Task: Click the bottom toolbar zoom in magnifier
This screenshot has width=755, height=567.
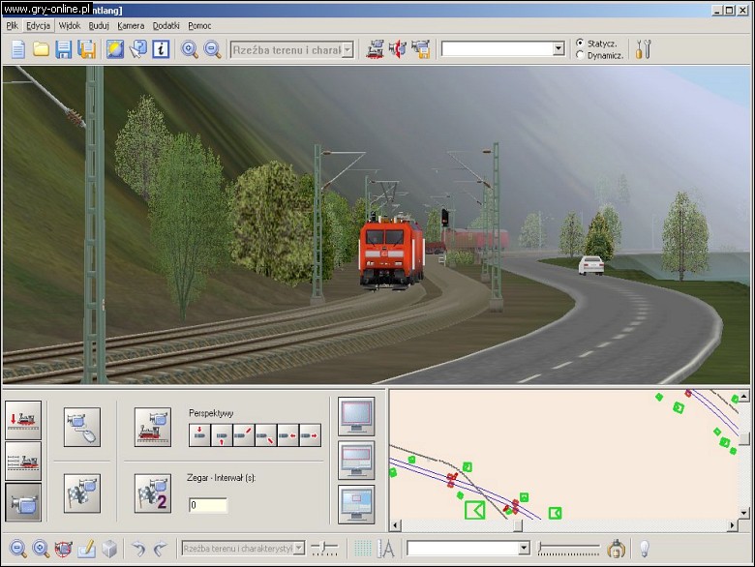Action: tap(41, 549)
